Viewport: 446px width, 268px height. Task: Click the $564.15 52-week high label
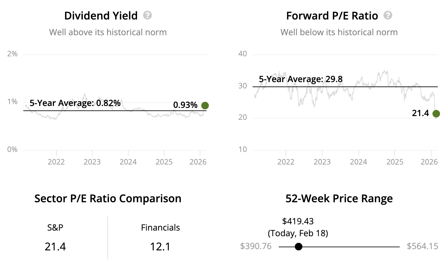pyautogui.click(x=422, y=246)
